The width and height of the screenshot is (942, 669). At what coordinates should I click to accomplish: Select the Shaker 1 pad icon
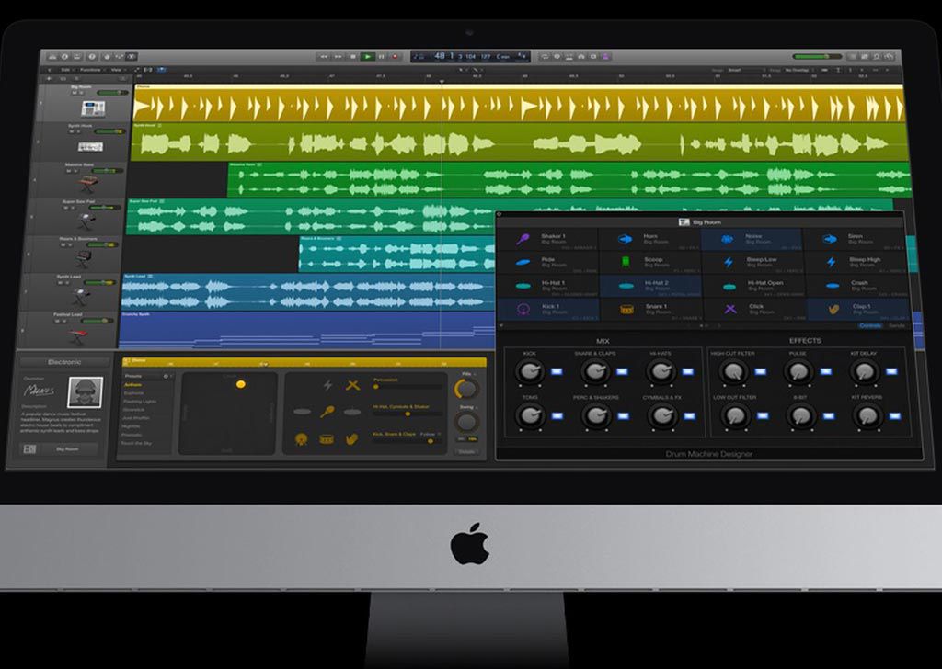click(x=523, y=239)
